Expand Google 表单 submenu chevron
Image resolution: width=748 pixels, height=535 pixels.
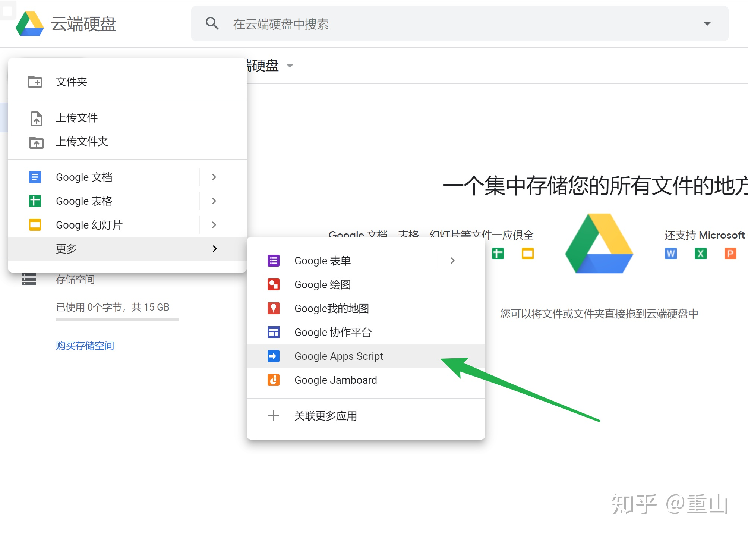tap(452, 261)
